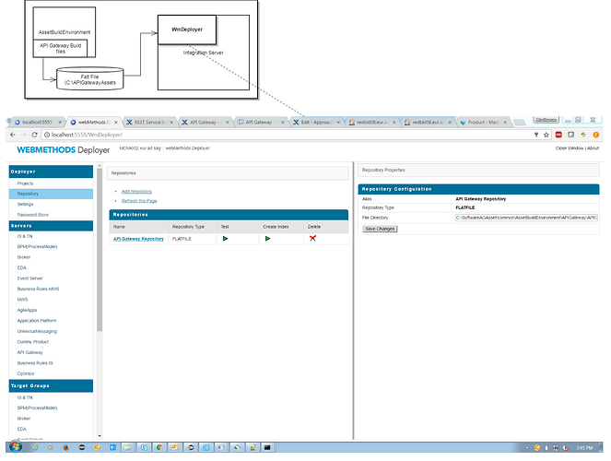Click the system tray clock

[584, 448]
